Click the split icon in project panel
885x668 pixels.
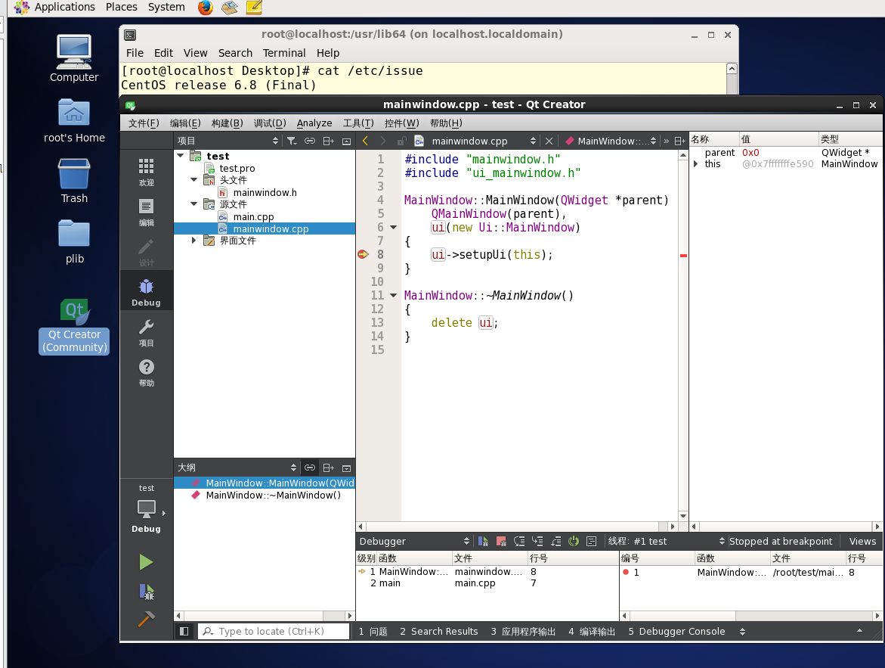coord(329,141)
